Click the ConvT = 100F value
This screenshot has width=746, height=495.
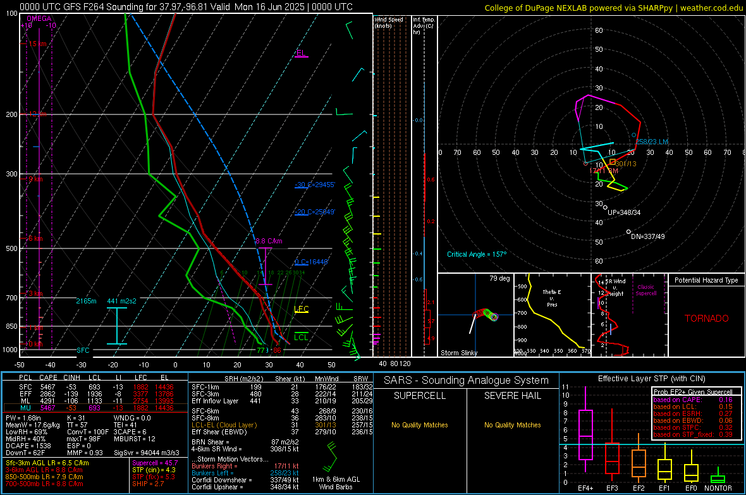point(88,432)
